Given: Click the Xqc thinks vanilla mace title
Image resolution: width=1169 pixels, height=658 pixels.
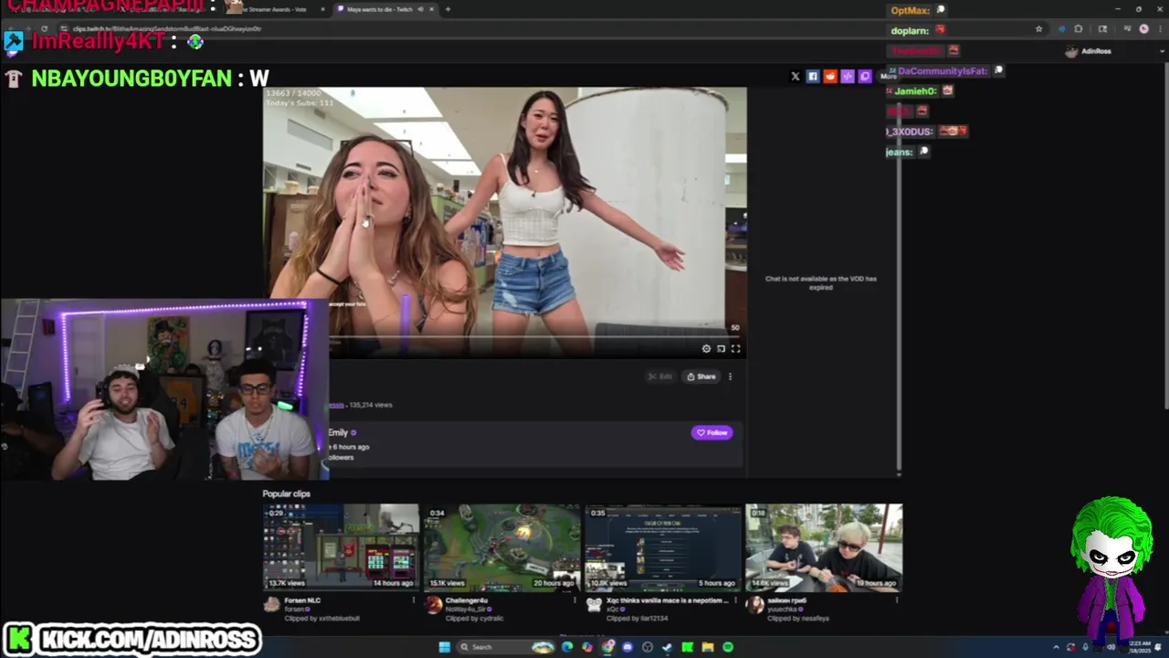Looking at the screenshot, I should coord(667,600).
